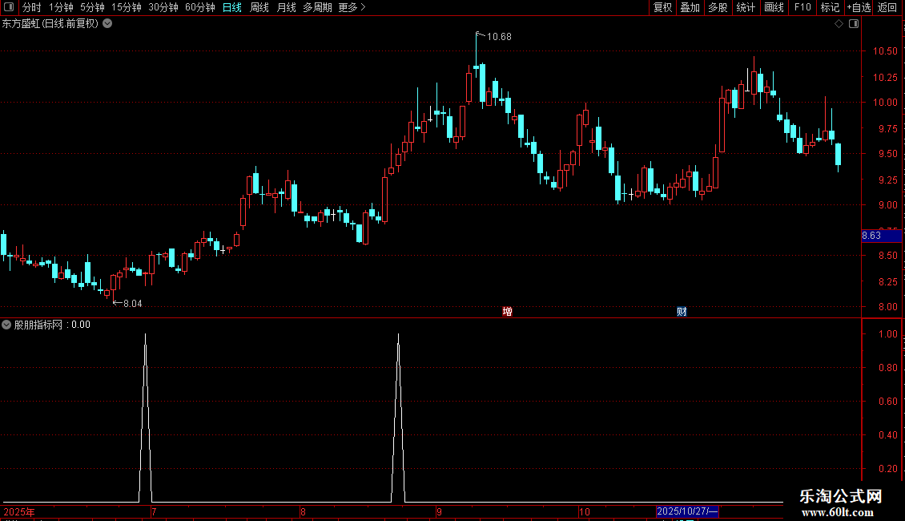Screen dimensions: 905x521
Task: Click month 7 marker on time axis
Action: point(154,511)
